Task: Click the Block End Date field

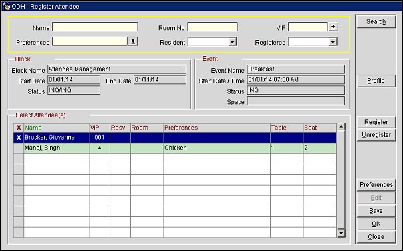Action: pos(160,80)
